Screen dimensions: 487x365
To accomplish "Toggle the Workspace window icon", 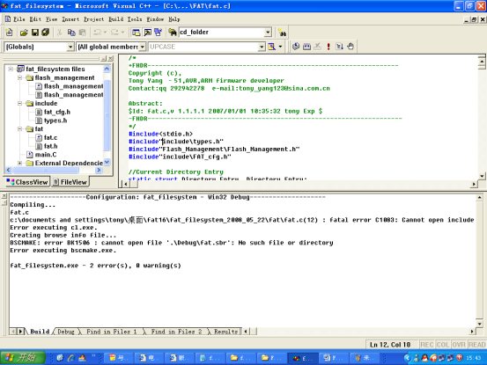I will click(136, 33).
